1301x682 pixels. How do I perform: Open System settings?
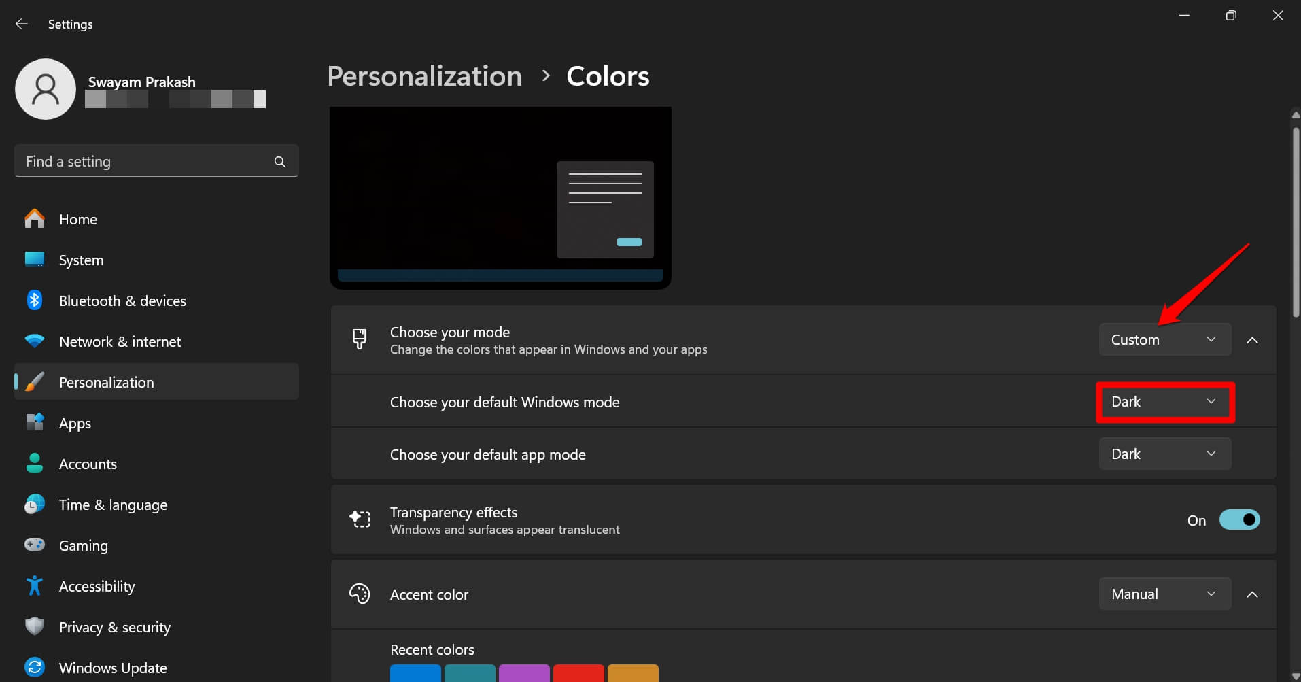tap(156, 260)
